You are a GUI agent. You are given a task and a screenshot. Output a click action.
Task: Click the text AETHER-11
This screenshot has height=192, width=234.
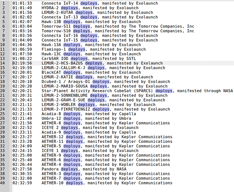(52, 142)
